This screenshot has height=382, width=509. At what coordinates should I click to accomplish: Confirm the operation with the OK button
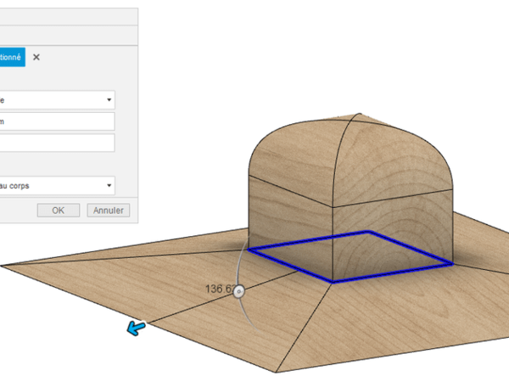coord(58,210)
